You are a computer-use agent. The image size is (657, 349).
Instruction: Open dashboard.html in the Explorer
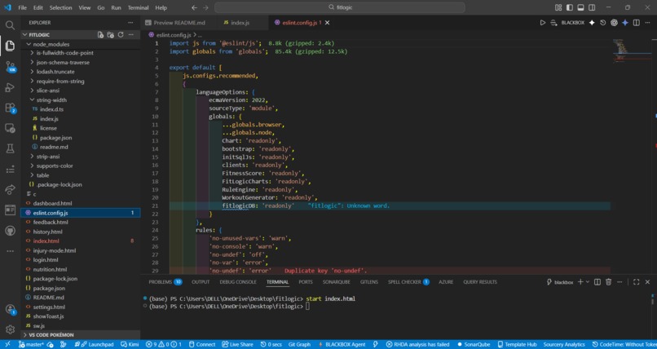point(52,203)
